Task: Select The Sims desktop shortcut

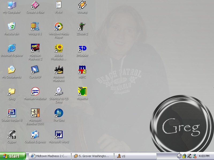Action: click(x=59, y=113)
